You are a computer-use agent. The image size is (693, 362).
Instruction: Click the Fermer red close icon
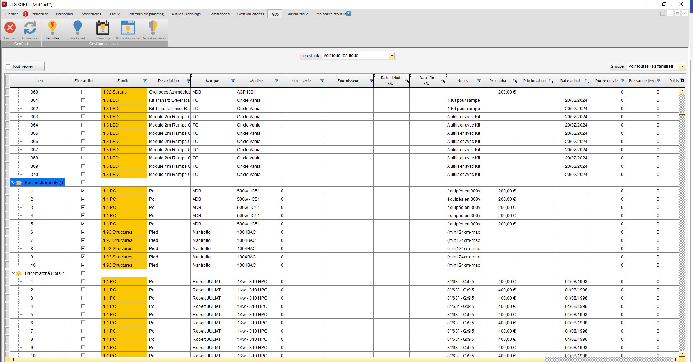pos(10,28)
